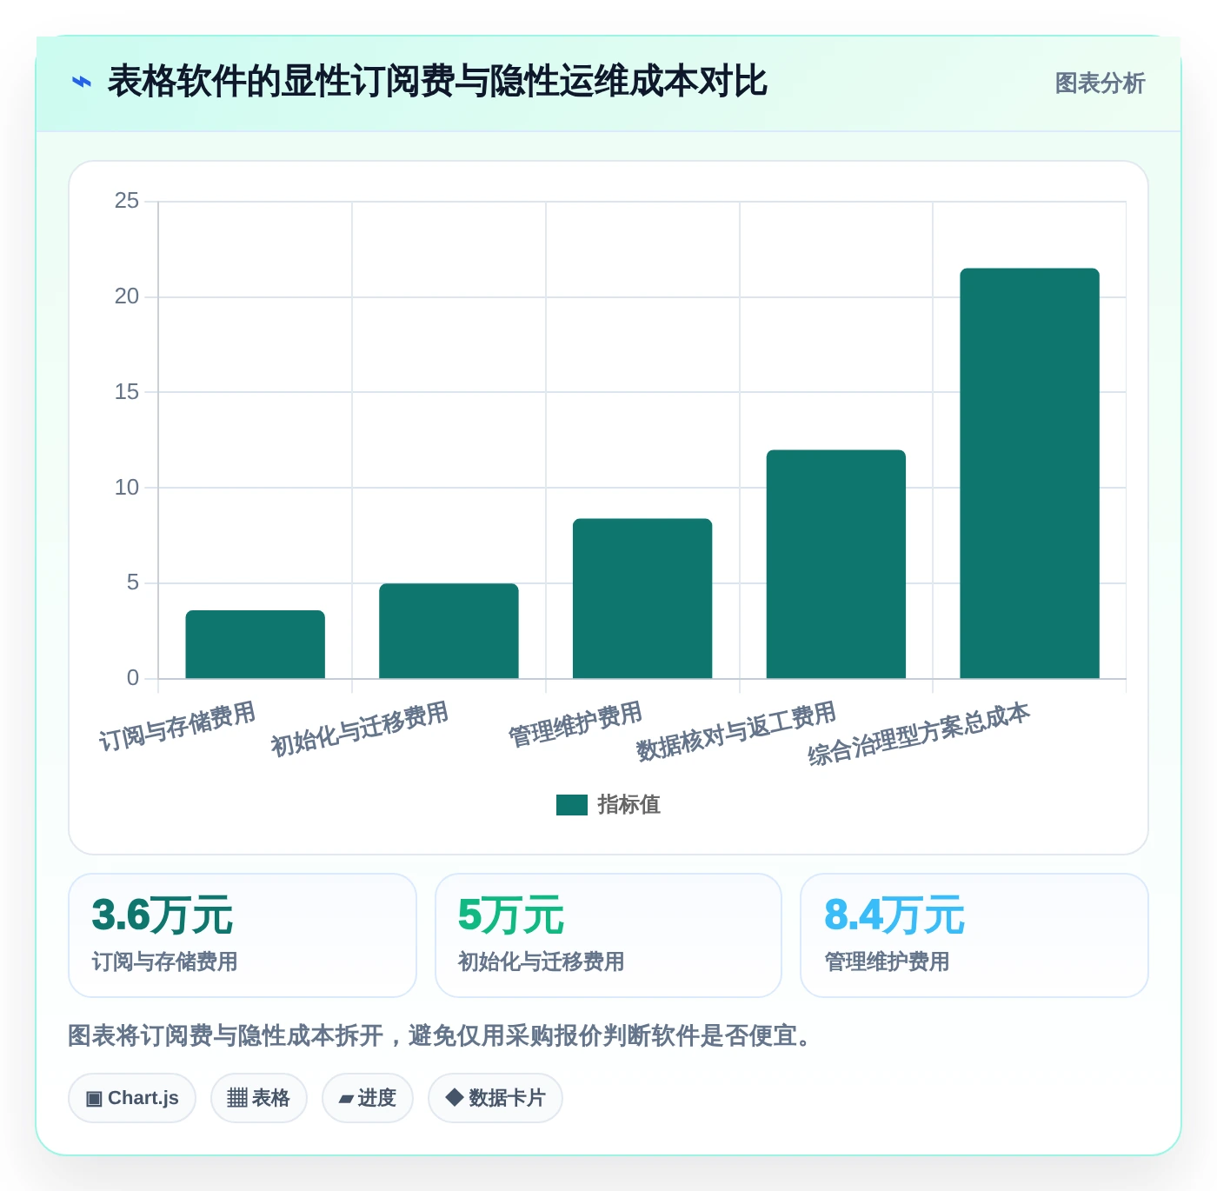Image resolution: width=1217 pixels, height=1191 pixels.
Task: Click the Chart.js tag chip
Action: click(x=132, y=1098)
